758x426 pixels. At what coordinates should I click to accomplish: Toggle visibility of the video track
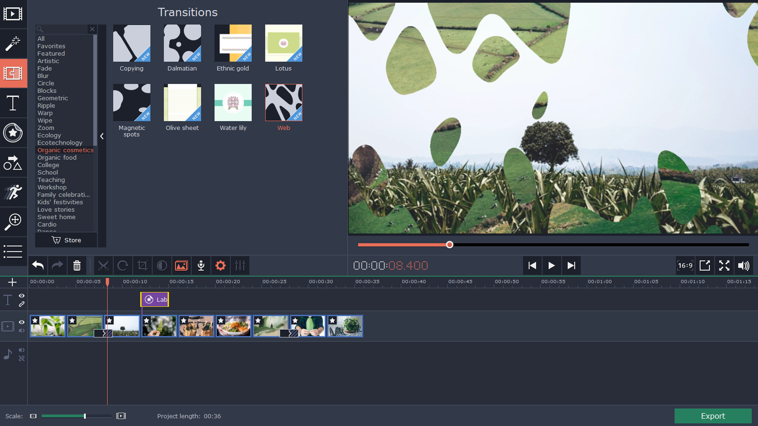pos(22,323)
